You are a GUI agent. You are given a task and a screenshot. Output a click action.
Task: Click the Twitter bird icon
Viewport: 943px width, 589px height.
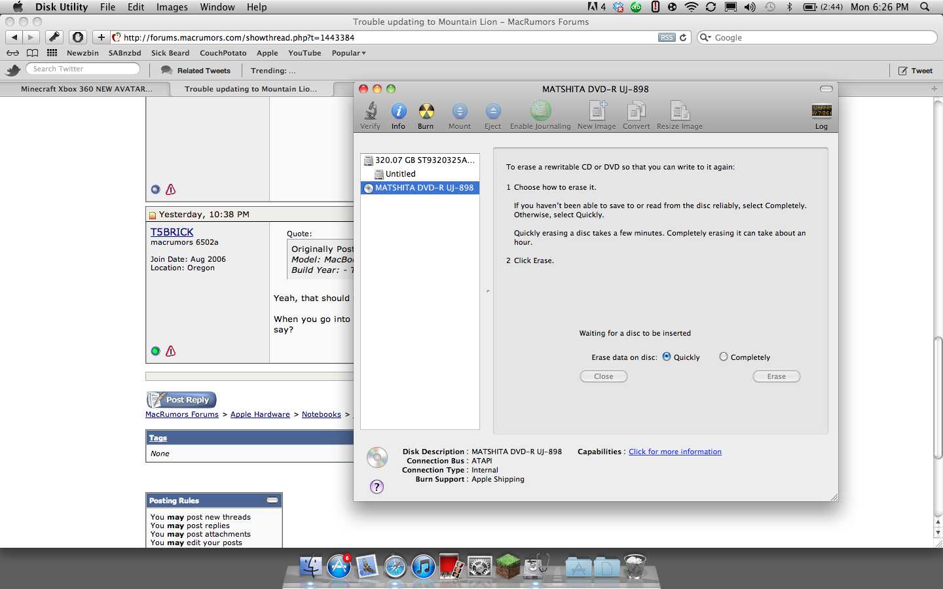coord(13,70)
